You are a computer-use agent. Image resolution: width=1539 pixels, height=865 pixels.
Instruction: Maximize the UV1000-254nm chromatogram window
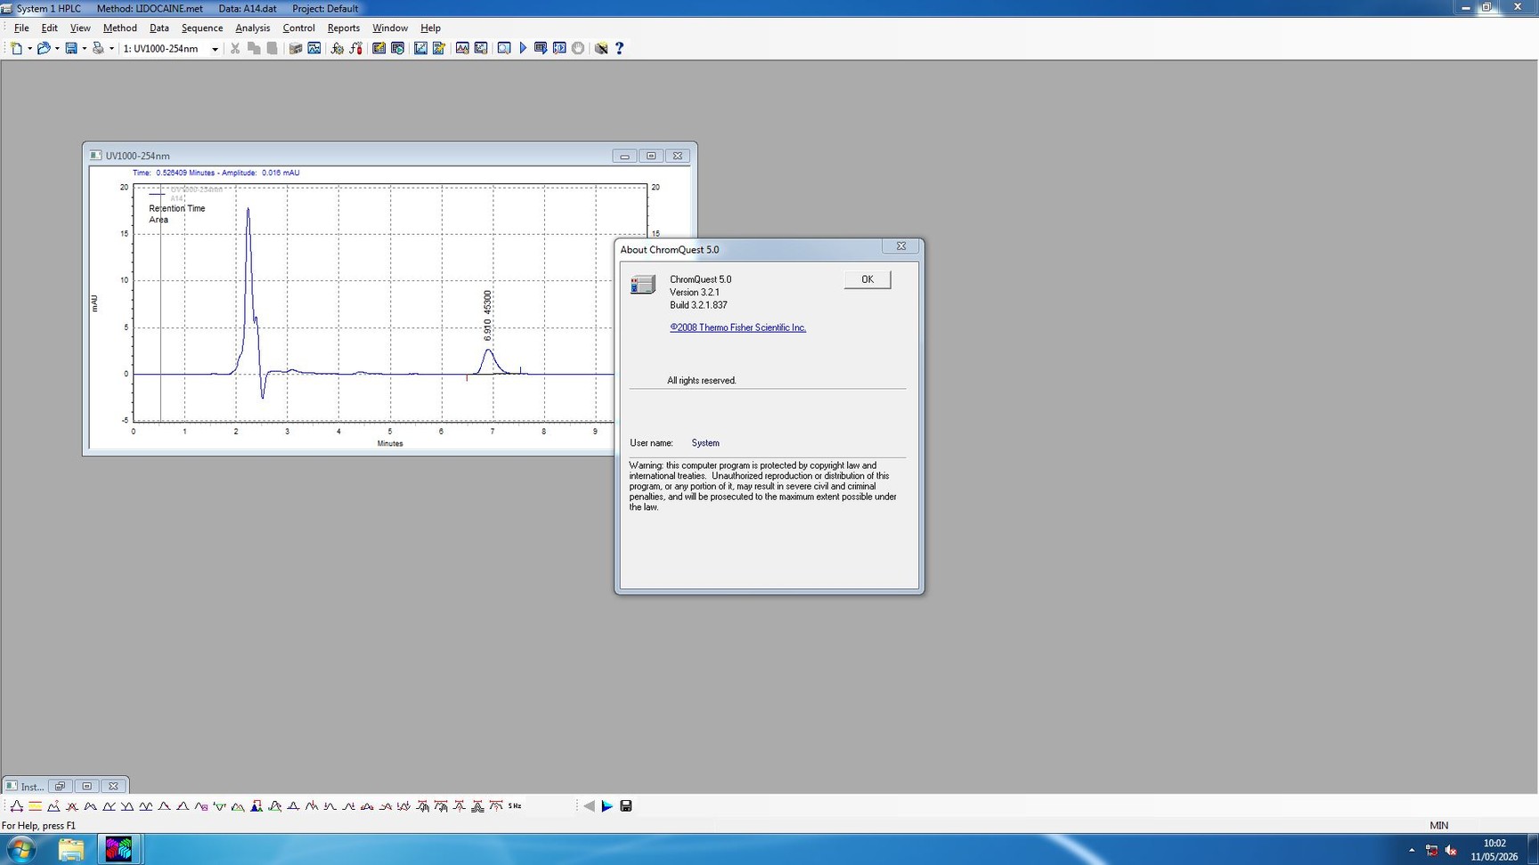click(x=651, y=156)
